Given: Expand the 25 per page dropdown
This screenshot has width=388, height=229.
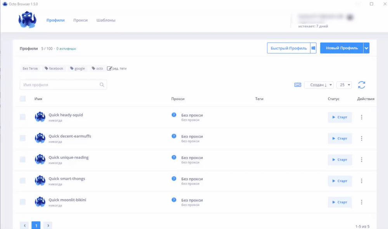Looking at the screenshot, I should (344, 85).
